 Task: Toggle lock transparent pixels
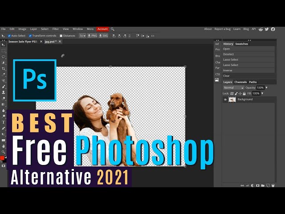coord(232,94)
